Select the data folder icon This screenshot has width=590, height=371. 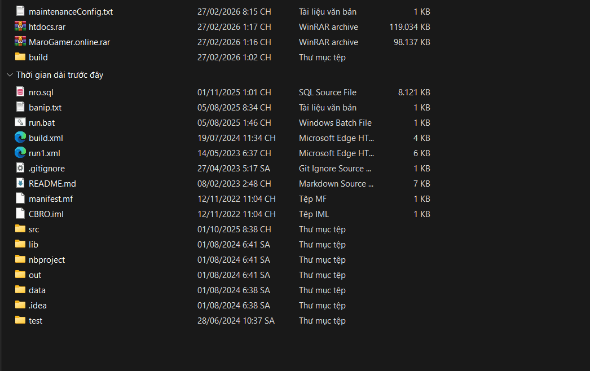click(x=20, y=290)
